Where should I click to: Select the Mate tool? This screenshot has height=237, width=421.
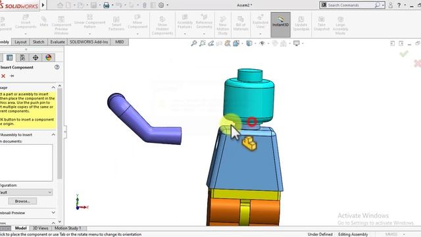(44, 22)
